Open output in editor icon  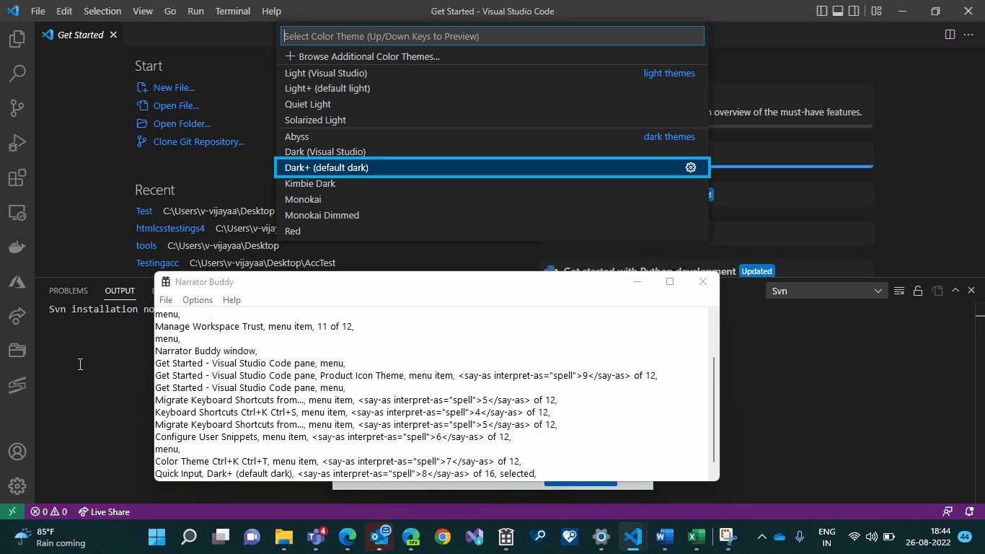click(937, 291)
